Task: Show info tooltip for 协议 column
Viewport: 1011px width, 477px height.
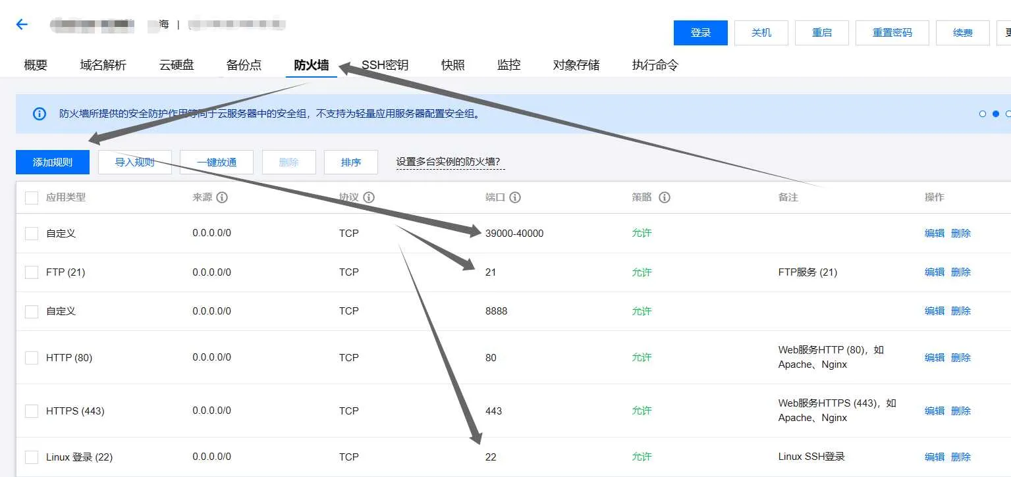Action: click(x=369, y=197)
